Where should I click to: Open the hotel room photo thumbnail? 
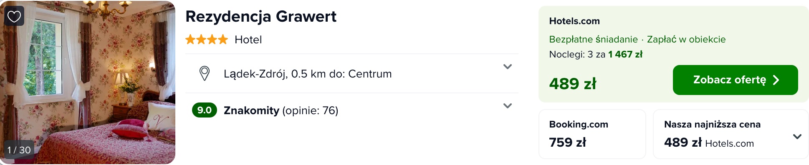pos(88,82)
